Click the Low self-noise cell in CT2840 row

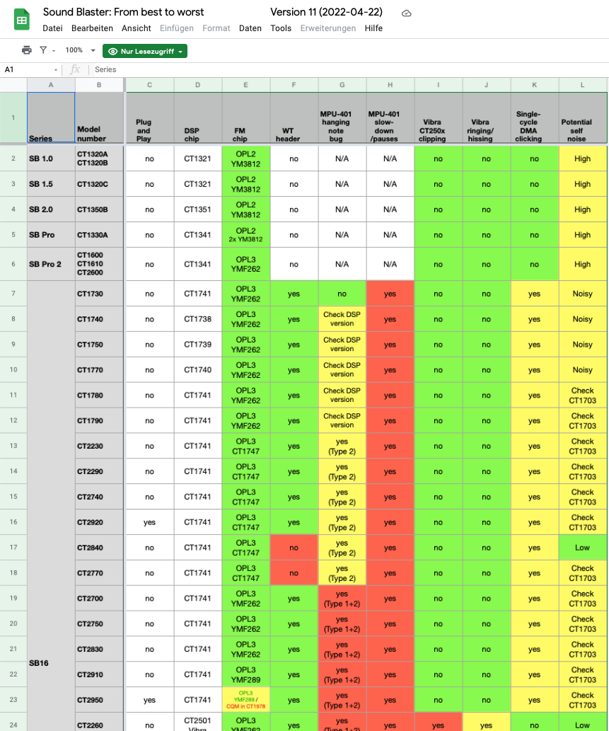coord(582,547)
